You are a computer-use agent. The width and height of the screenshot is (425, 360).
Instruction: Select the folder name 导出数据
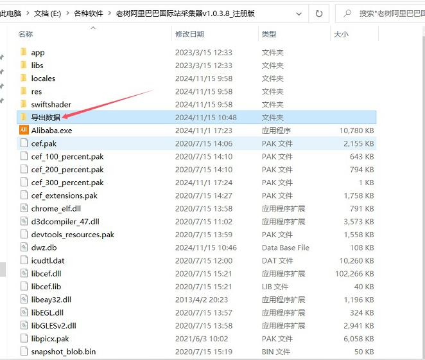[x=46, y=117]
